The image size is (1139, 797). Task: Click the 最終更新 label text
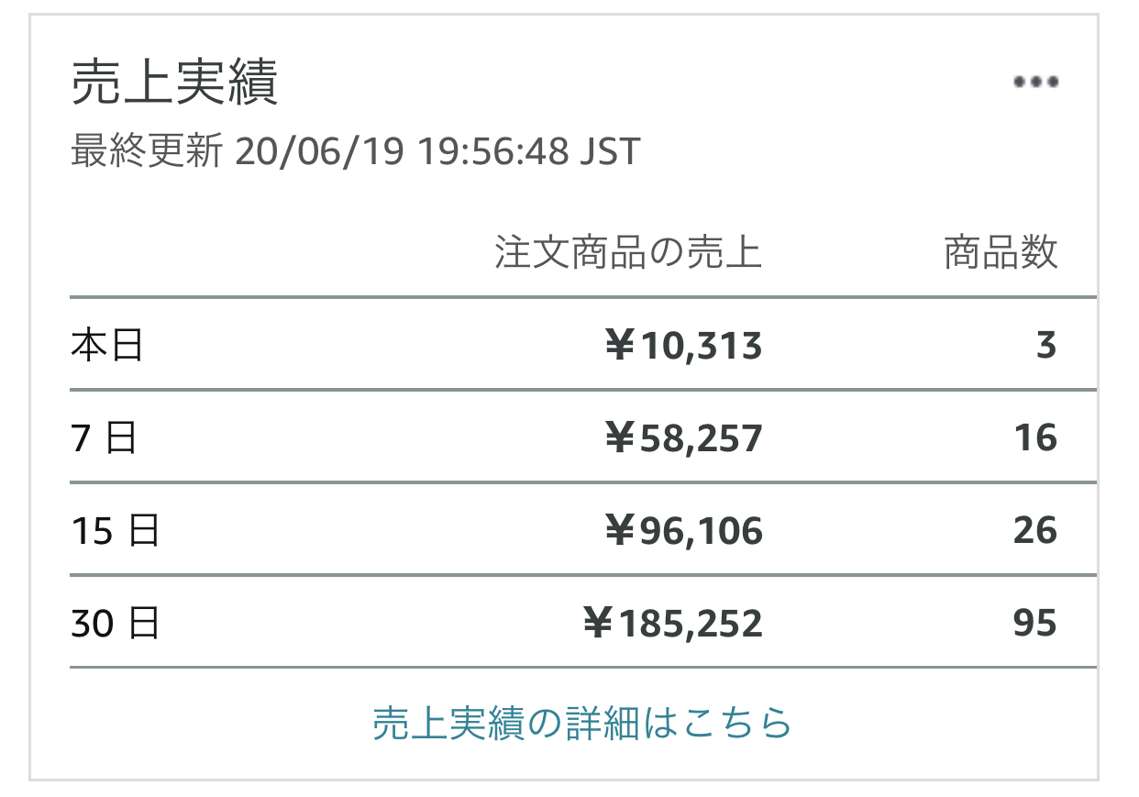coord(146,152)
